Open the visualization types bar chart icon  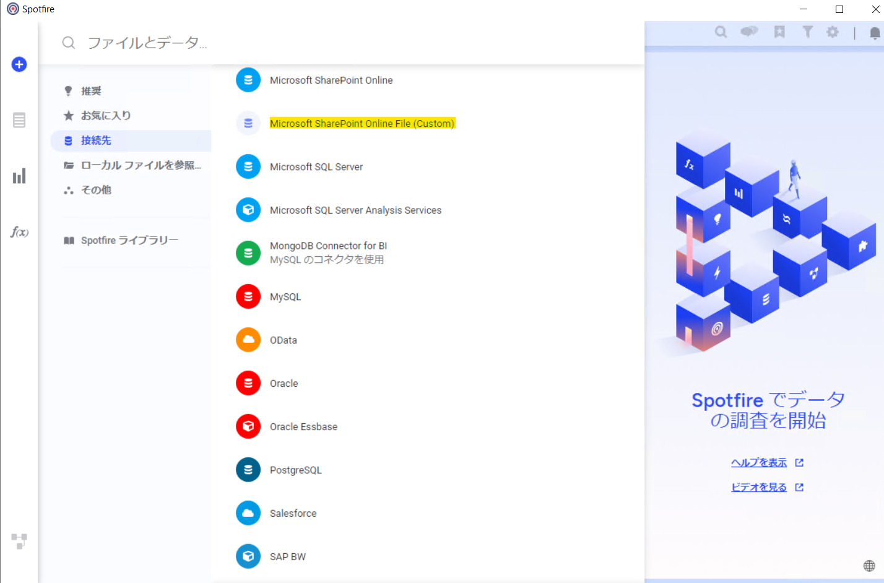tap(19, 176)
